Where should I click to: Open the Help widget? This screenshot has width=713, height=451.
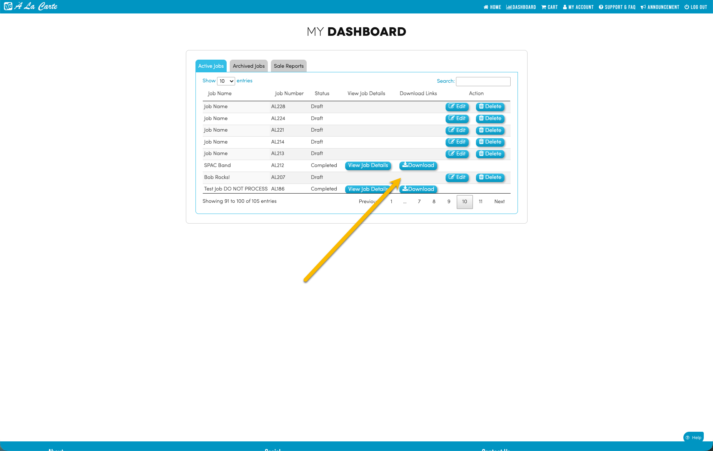[693, 438]
